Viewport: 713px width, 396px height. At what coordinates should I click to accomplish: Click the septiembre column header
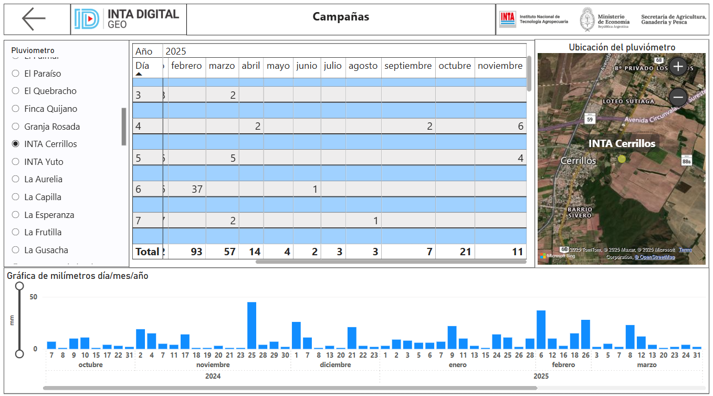[408, 66]
